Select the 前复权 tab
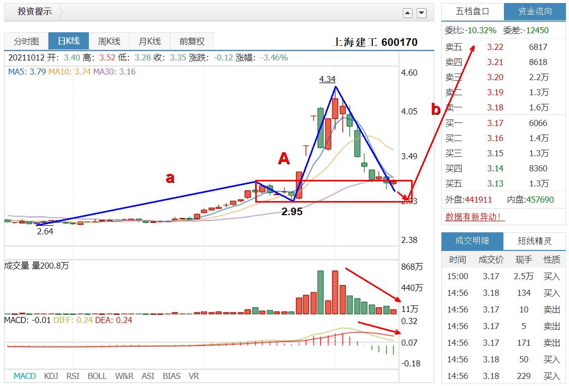Image resolution: width=569 pixels, height=386 pixels. coord(192,41)
